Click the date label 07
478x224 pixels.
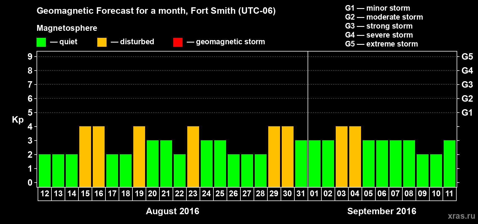click(396, 194)
